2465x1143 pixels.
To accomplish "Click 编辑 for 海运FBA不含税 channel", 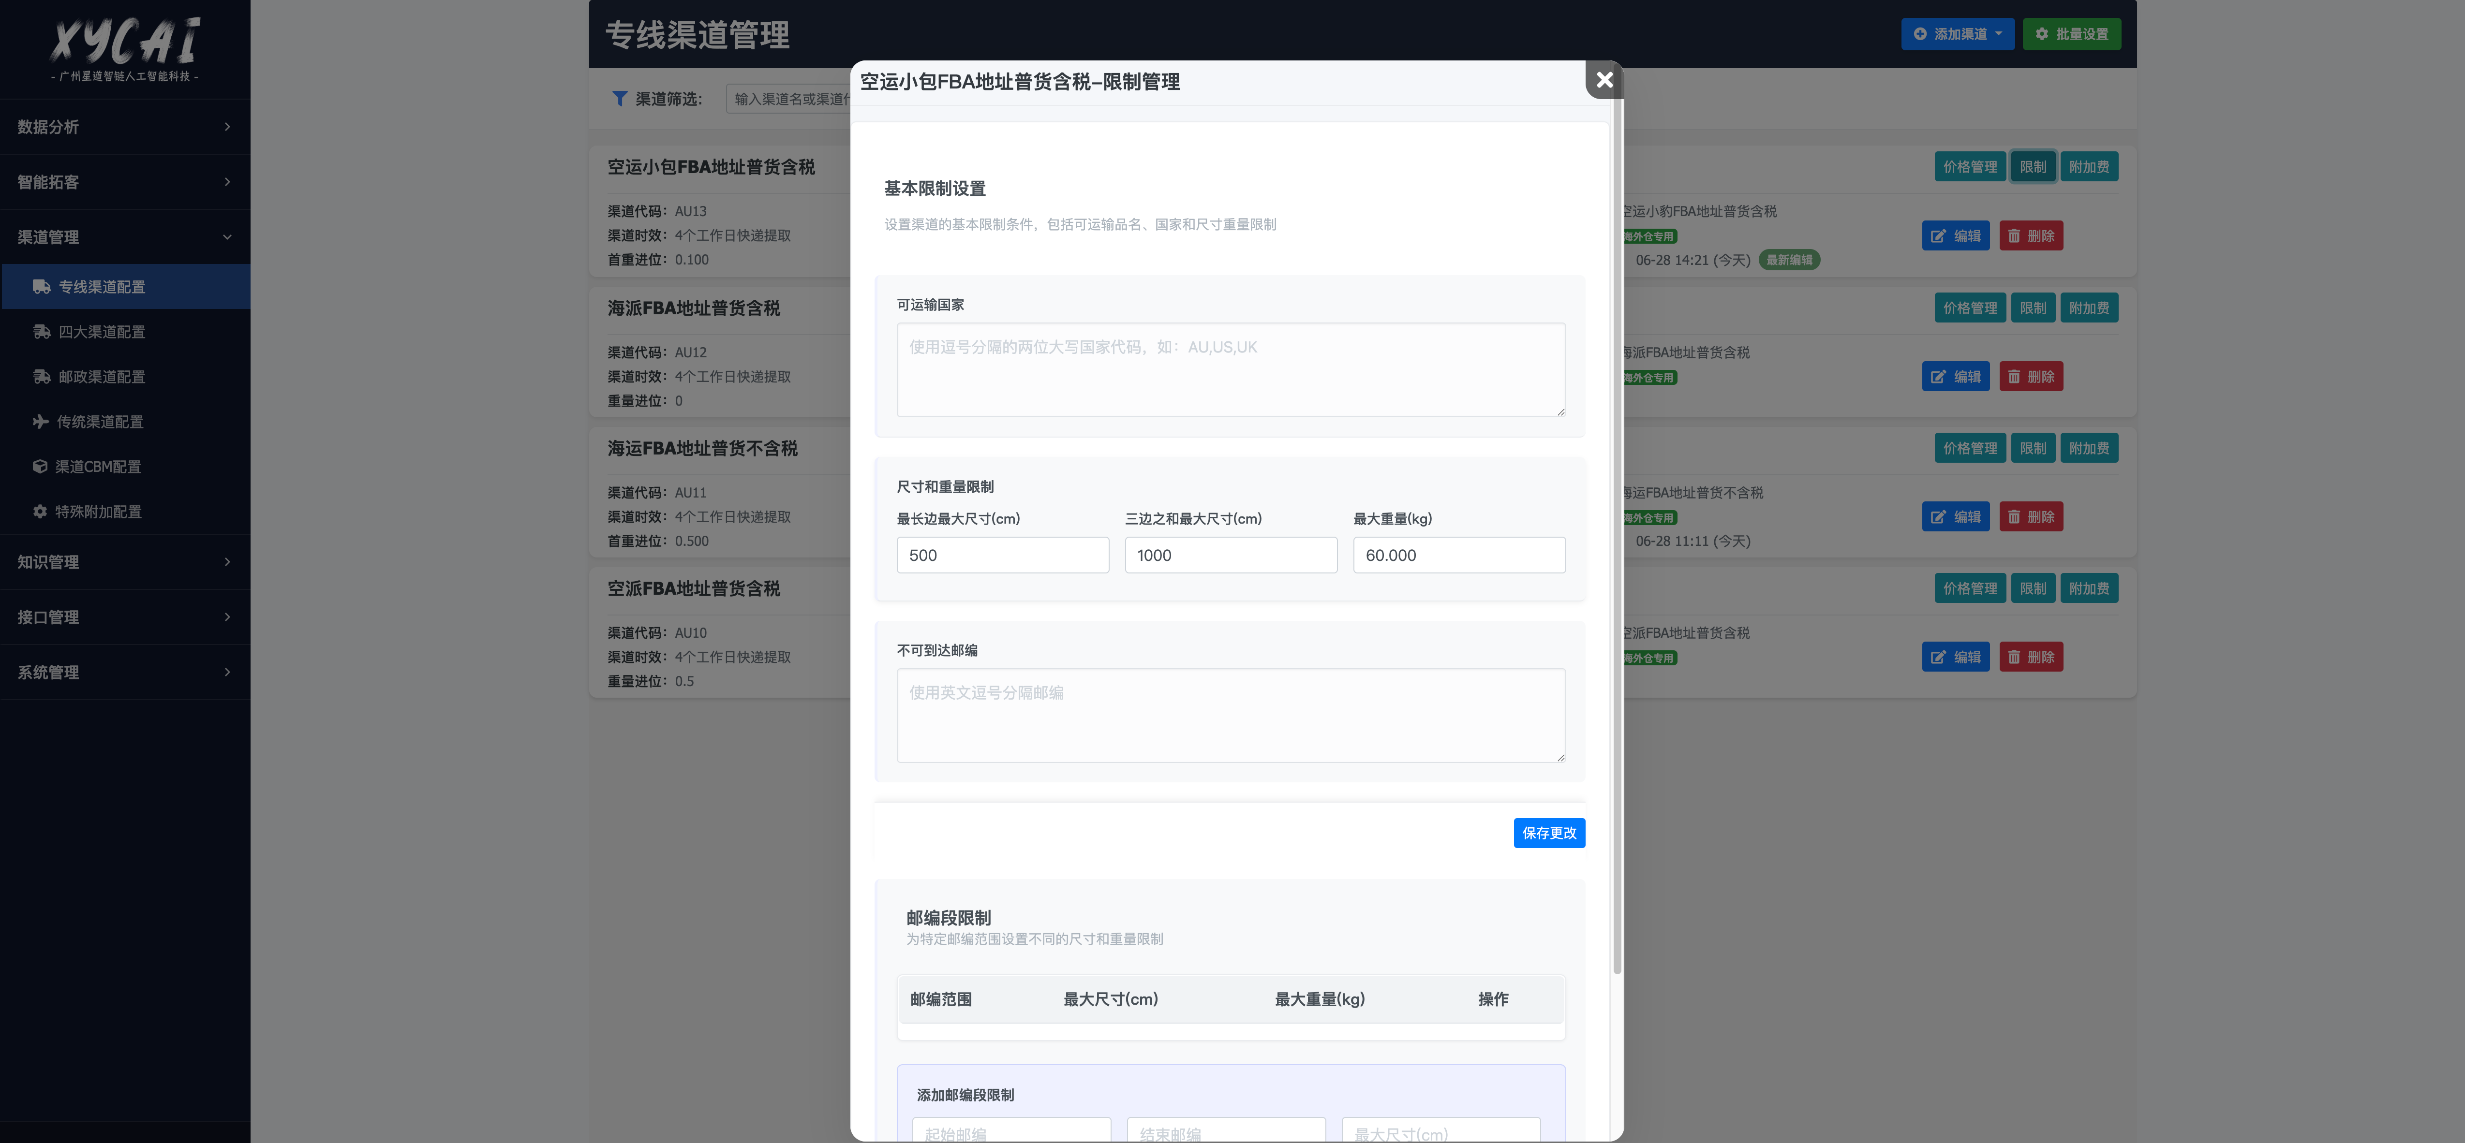I will [x=1956, y=516].
